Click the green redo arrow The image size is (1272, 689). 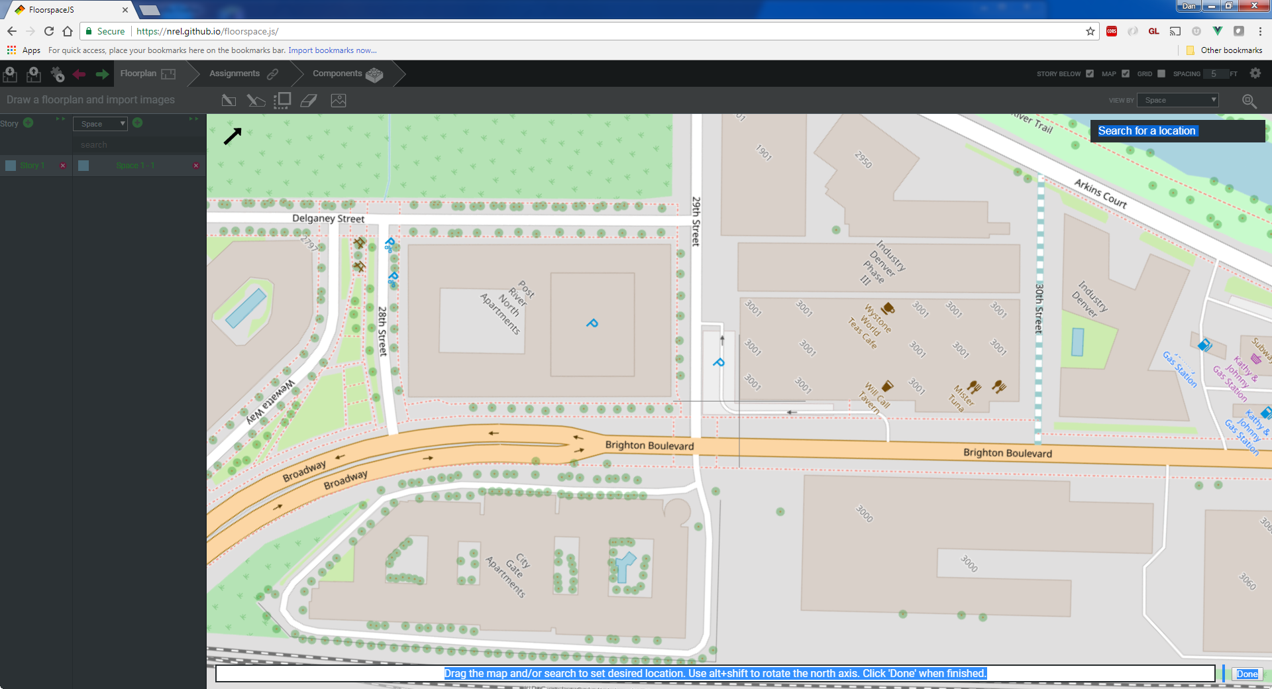[x=102, y=74]
